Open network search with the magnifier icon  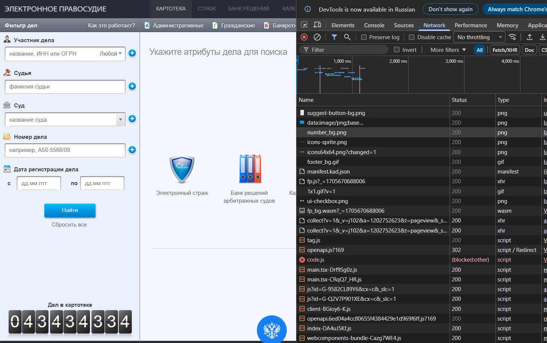click(347, 37)
